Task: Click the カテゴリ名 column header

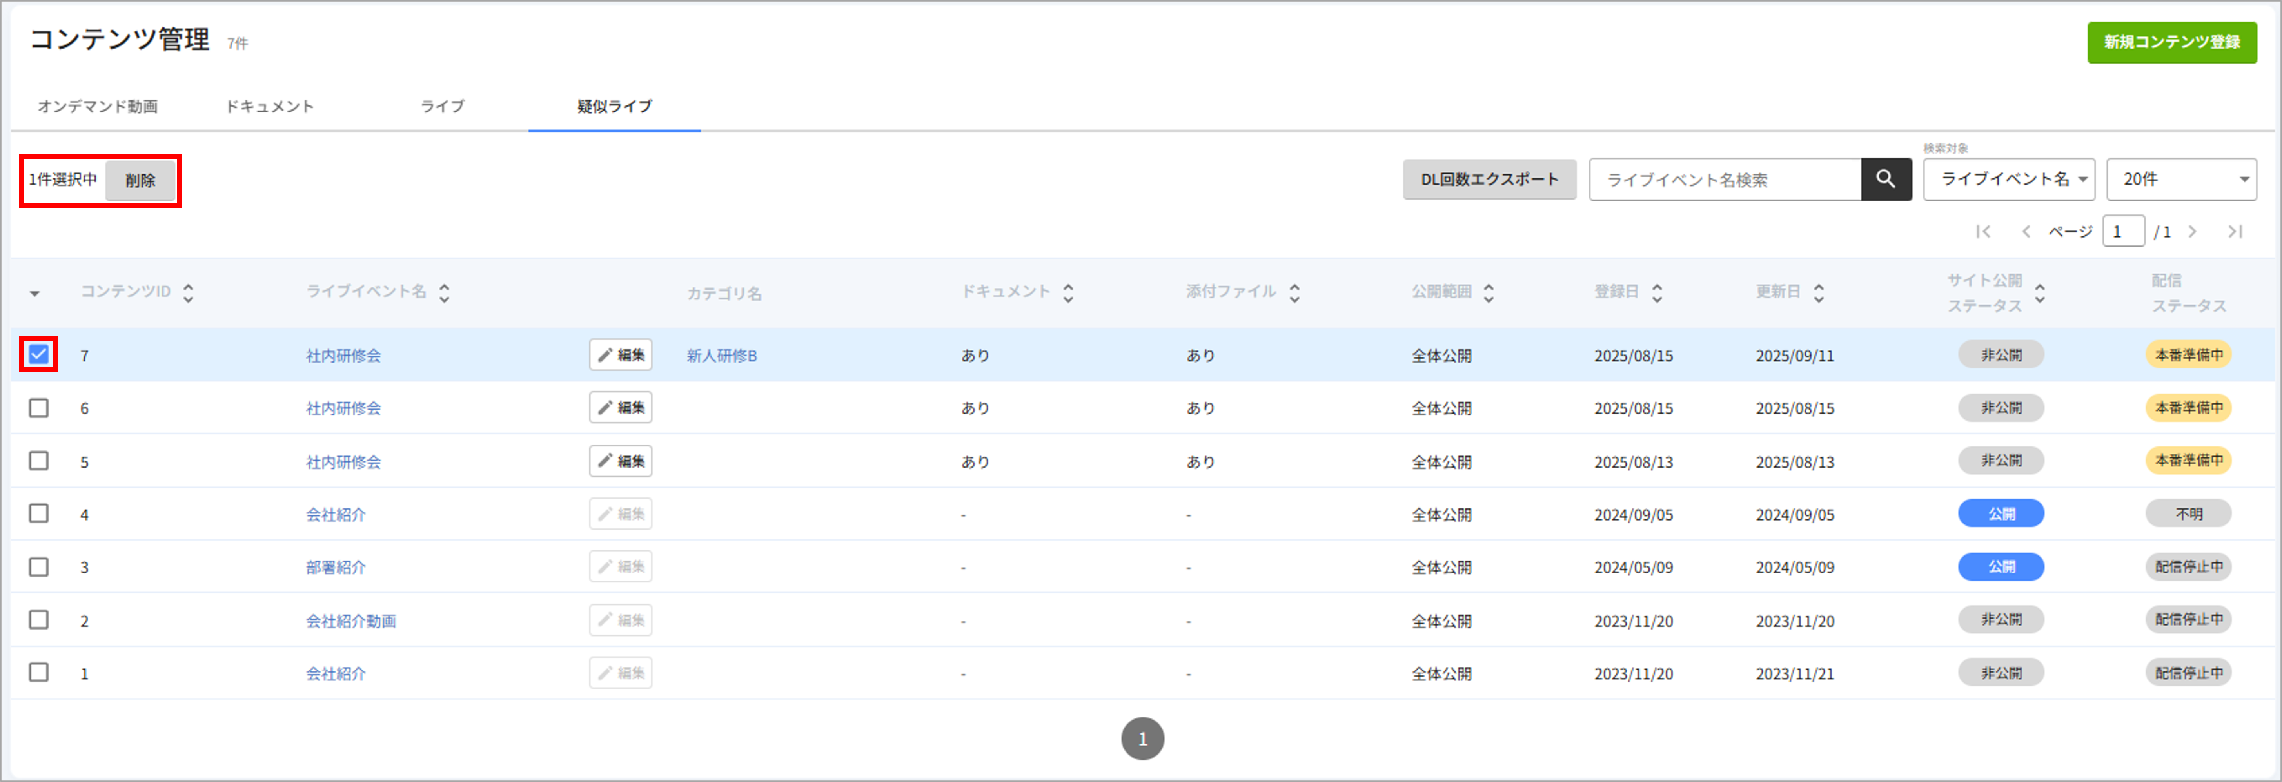Action: pyautogui.click(x=724, y=293)
